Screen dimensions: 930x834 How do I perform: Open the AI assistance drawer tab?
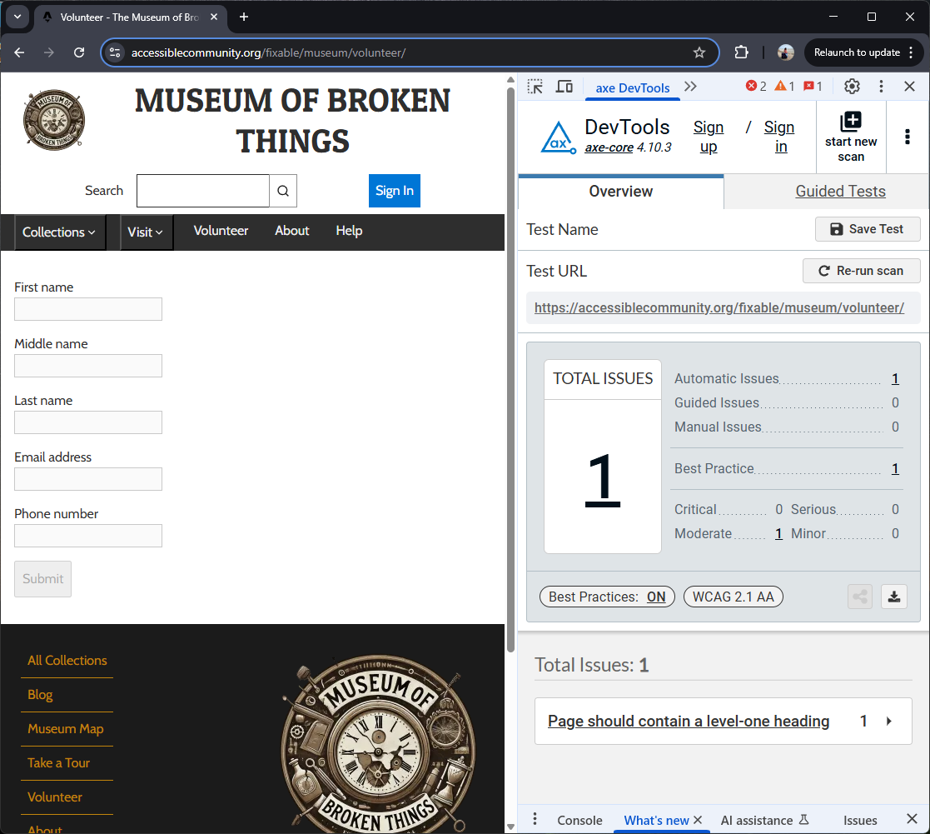(764, 821)
